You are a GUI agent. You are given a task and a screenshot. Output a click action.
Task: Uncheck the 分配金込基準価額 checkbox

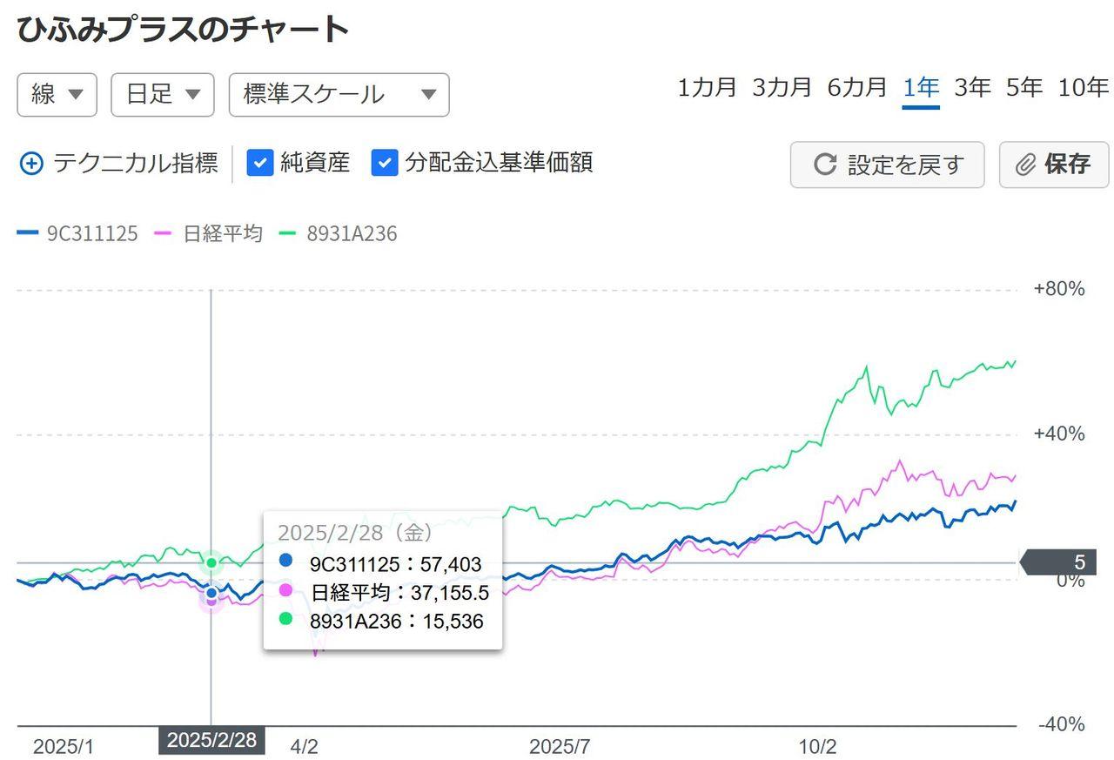[x=385, y=163]
